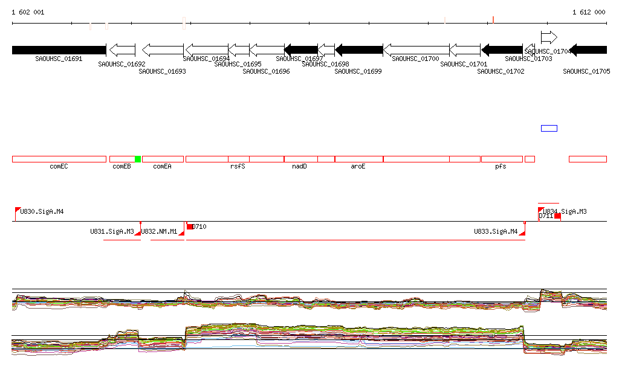The image size is (619, 369).
Task: Click the SAOUHSC_01693 gene arrow
Action: [163, 50]
